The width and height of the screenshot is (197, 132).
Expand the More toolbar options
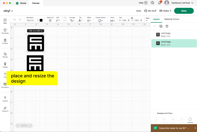147,19
